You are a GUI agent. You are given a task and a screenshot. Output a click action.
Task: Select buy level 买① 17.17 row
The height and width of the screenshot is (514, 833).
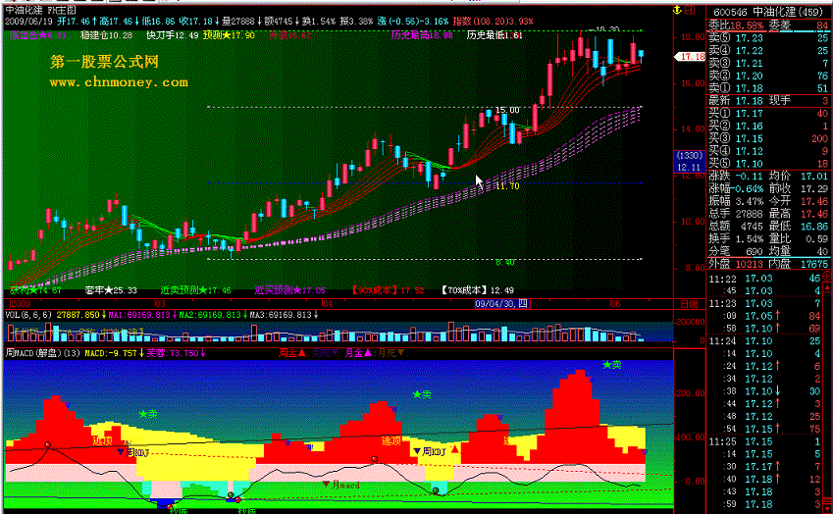(x=768, y=113)
